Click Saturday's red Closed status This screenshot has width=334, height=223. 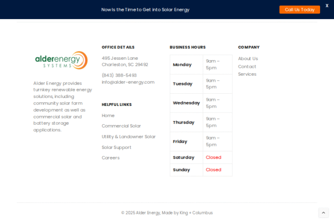click(213, 157)
